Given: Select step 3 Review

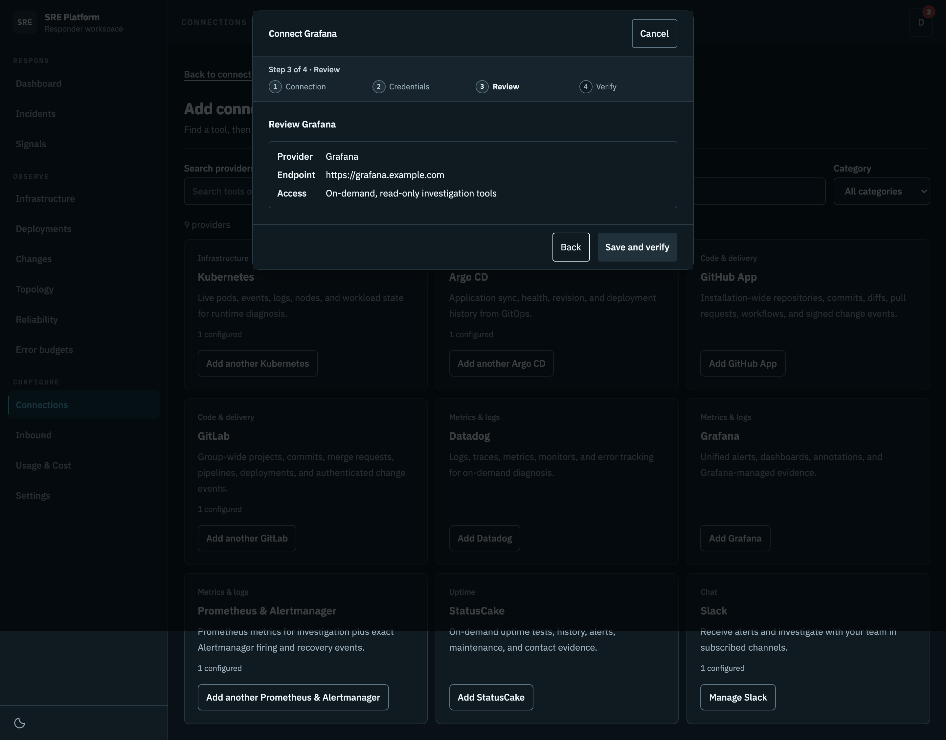Looking at the screenshot, I should tap(498, 87).
